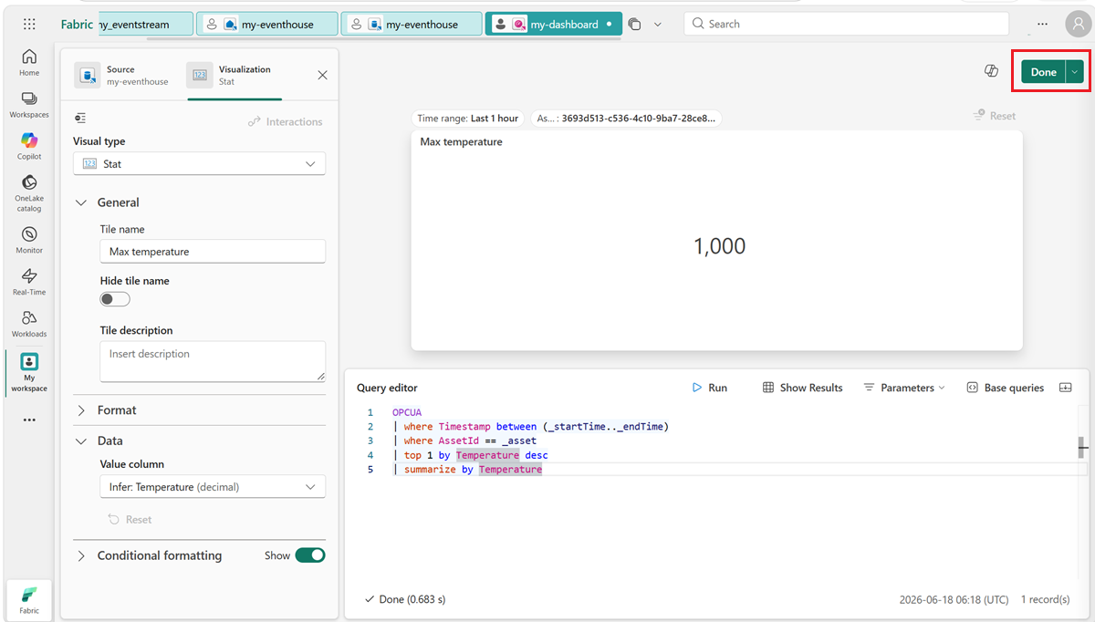The image size is (1095, 622).
Task: Click Interactions in the visualization pane
Action: (x=286, y=121)
